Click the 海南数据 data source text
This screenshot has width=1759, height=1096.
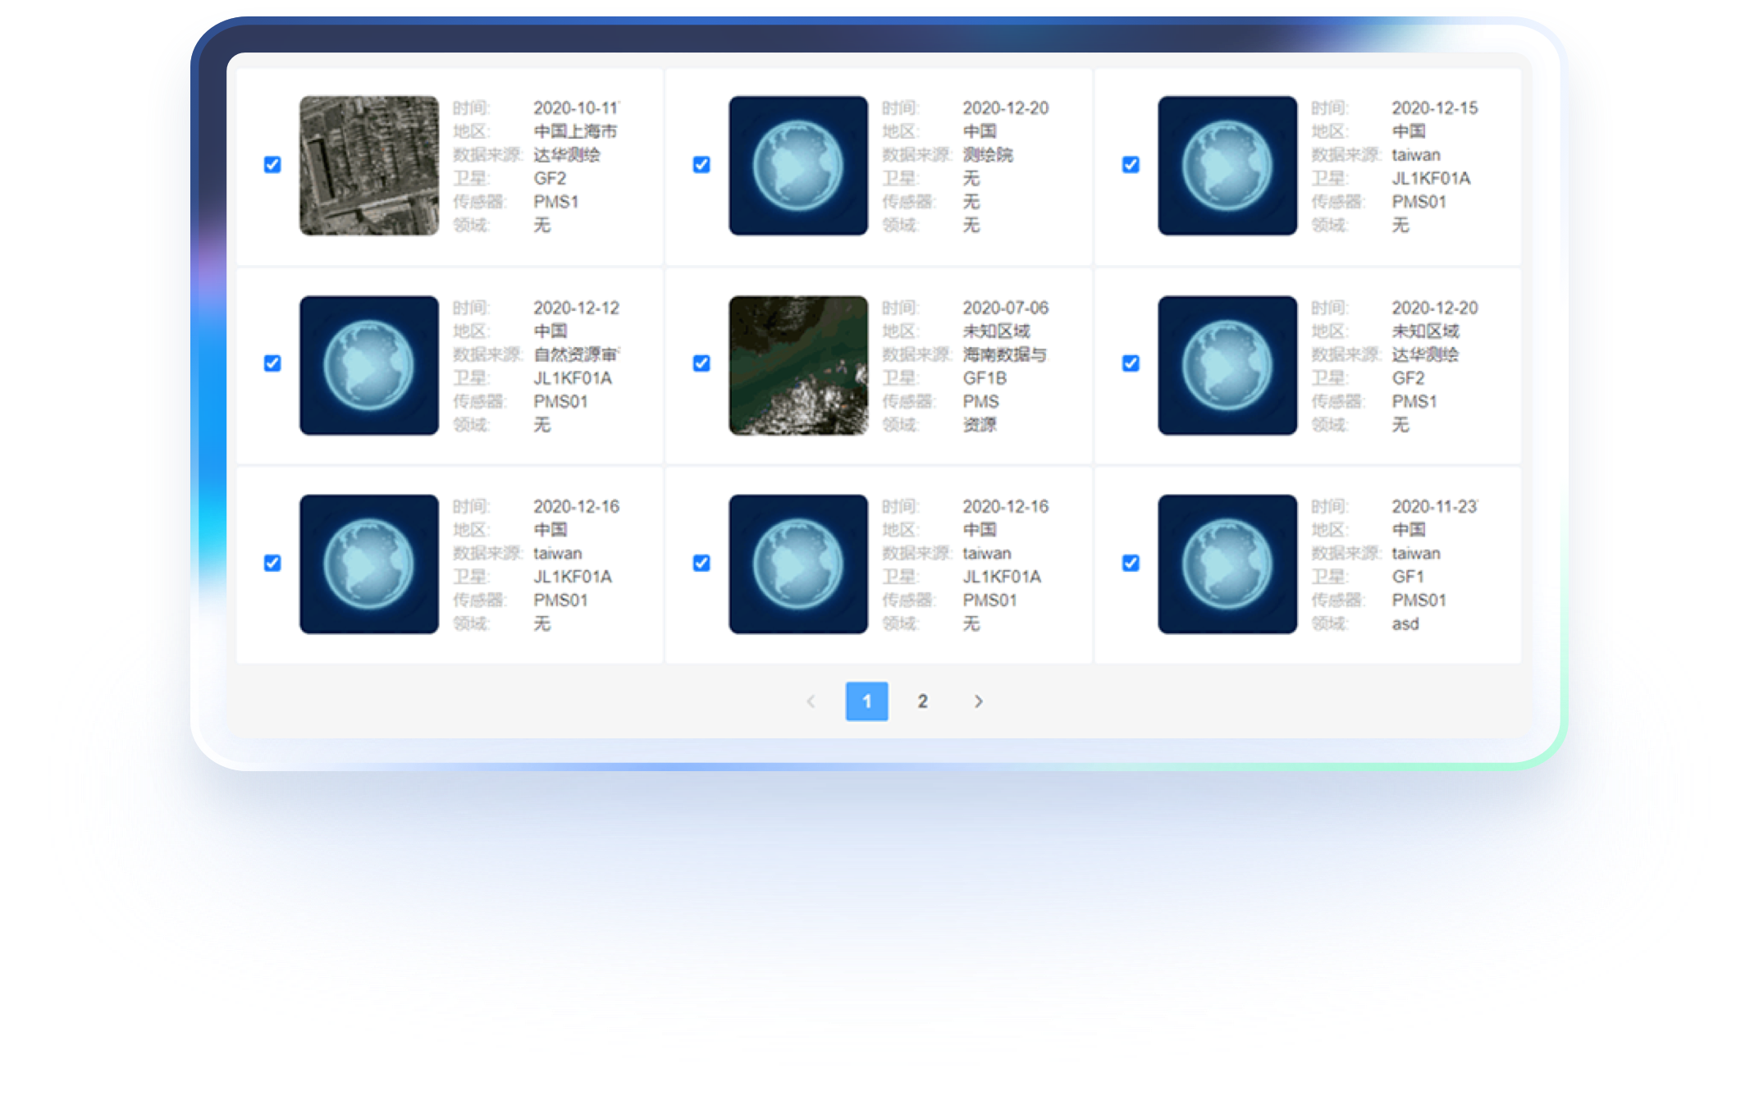click(1004, 354)
